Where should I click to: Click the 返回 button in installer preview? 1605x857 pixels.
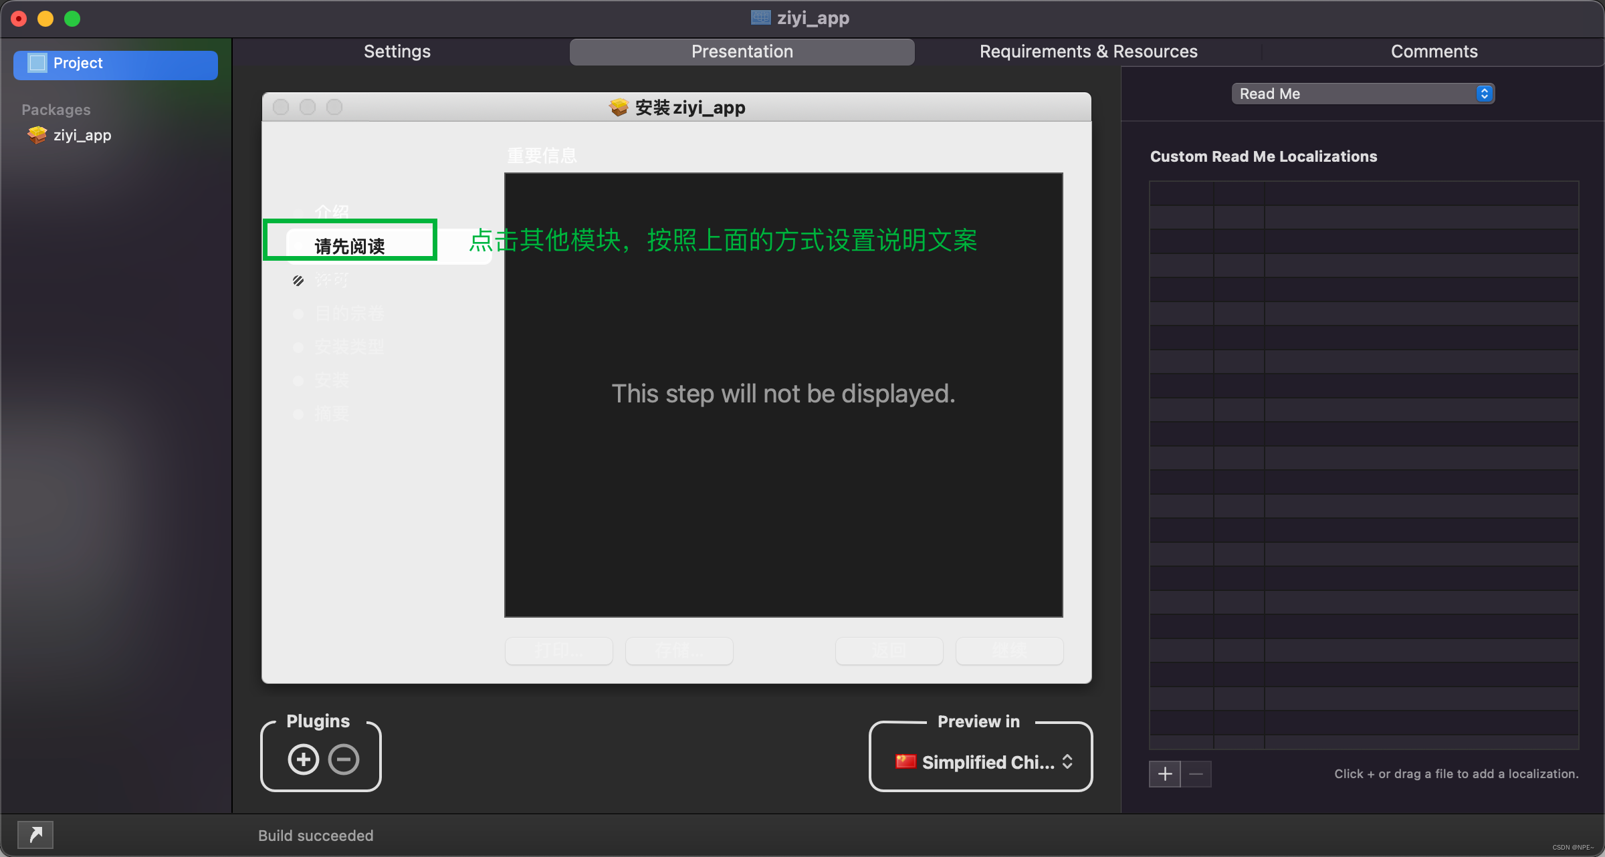point(889,650)
